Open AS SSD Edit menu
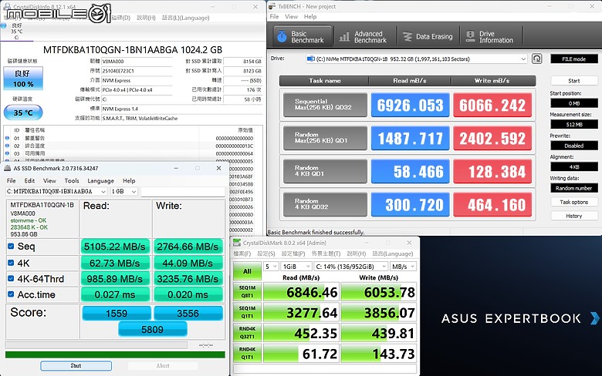The height and width of the screenshot is (376, 602). [29, 180]
